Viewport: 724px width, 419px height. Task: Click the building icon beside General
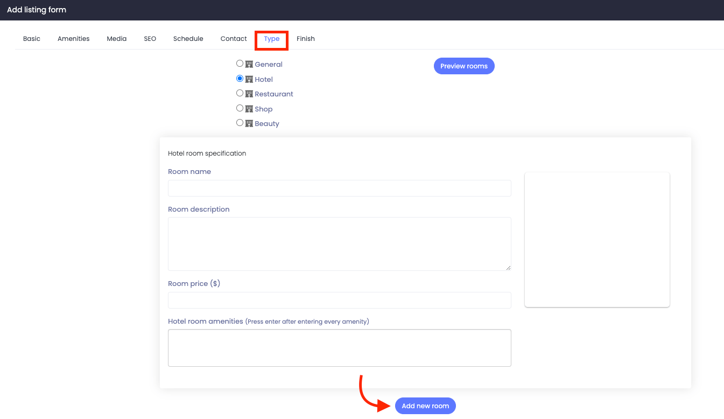click(x=249, y=64)
